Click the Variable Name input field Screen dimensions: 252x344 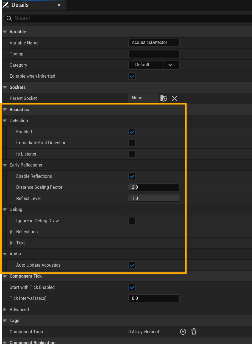tap(154, 43)
